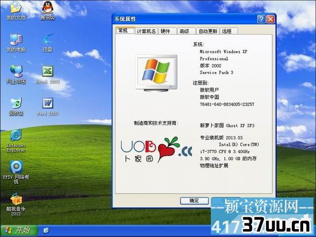Click the 微软用户 registered user text

coord(209,90)
